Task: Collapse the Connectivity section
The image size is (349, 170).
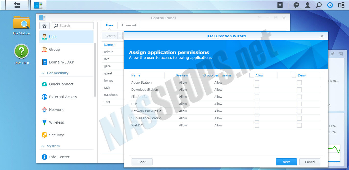Action: pos(43,73)
